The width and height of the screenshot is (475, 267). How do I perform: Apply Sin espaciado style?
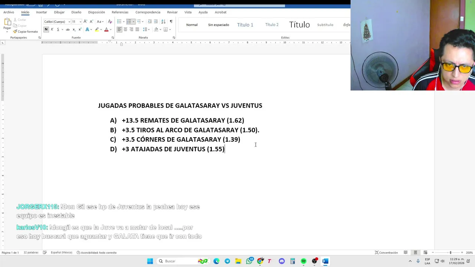pyautogui.click(x=219, y=25)
